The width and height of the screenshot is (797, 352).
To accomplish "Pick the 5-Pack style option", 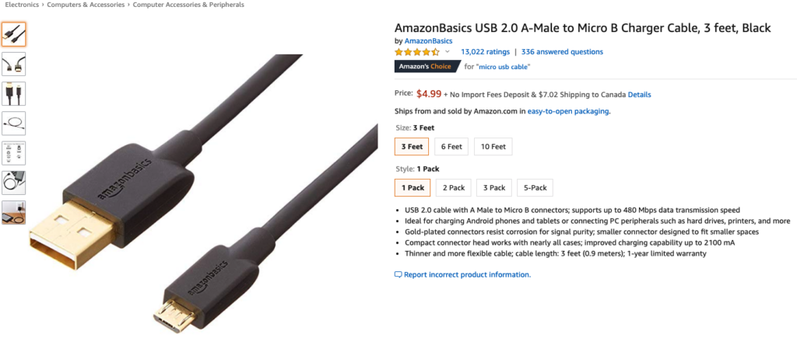I will coord(534,187).
